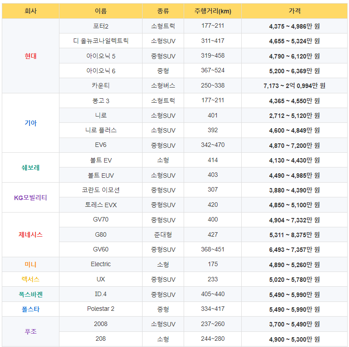Select the 기아 company cell
349x347 pixels.
(x=30, y=123)
